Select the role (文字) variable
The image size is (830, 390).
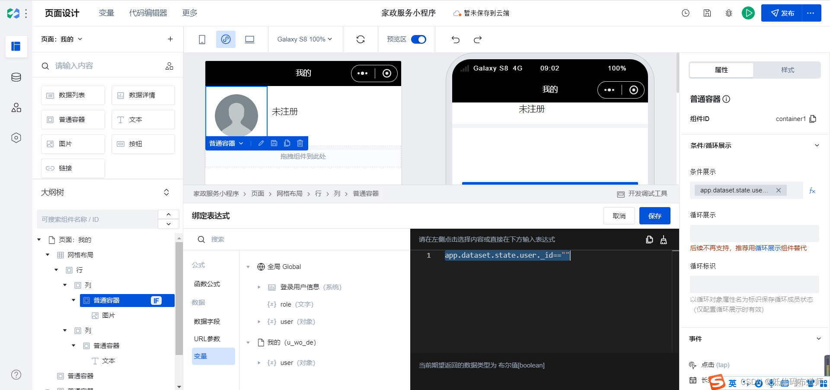[290, 304]
